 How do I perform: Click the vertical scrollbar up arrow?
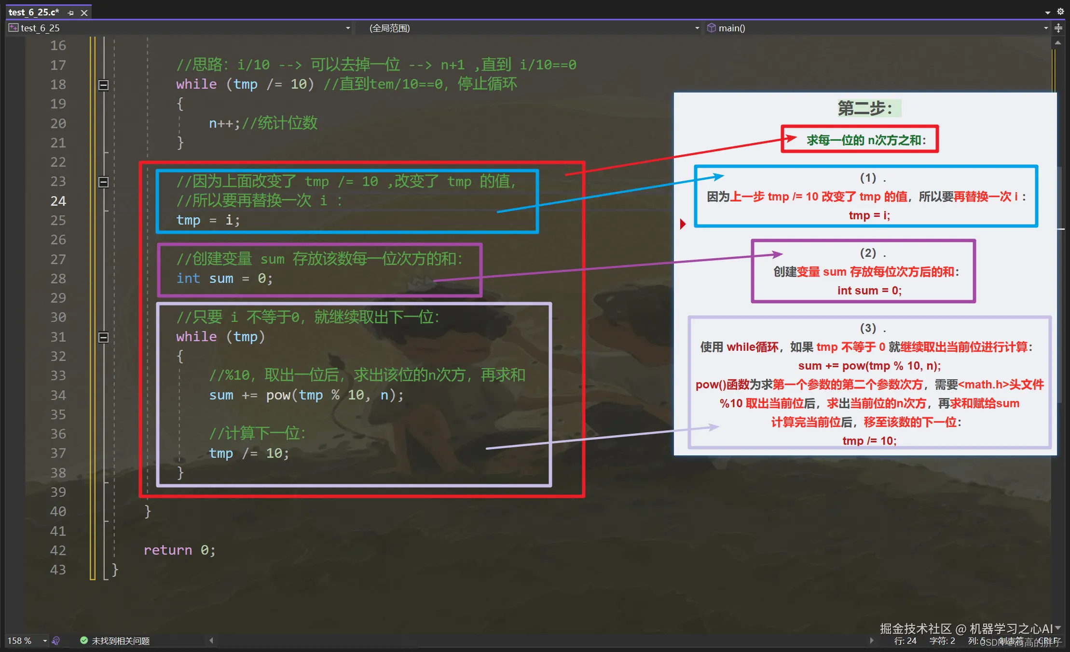1058,43
